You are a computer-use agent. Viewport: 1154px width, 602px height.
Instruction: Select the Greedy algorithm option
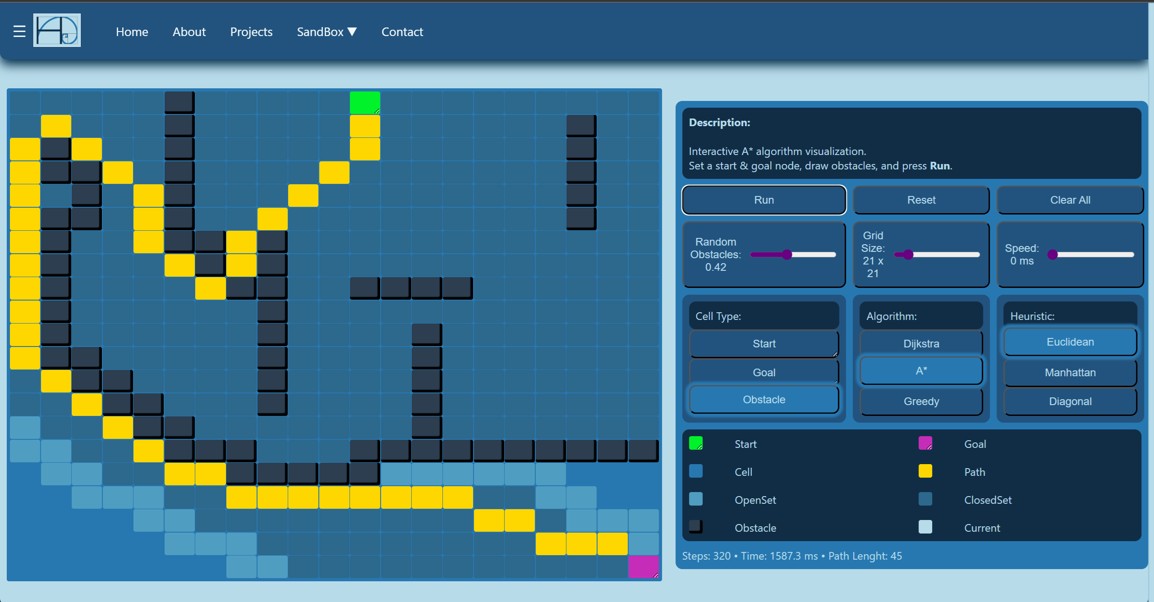pyautogui.click(x=921, y=401)
